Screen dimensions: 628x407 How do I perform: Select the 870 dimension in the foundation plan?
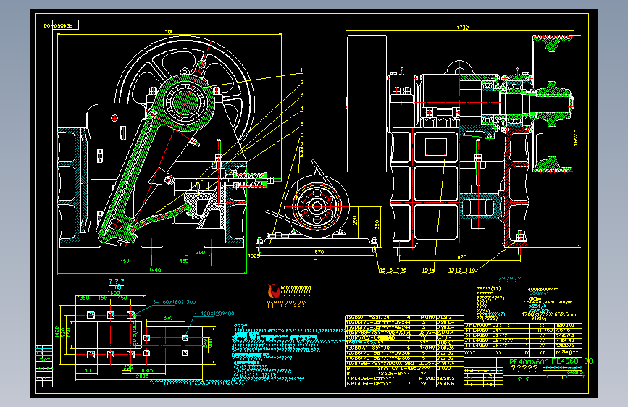coord(168,318)
